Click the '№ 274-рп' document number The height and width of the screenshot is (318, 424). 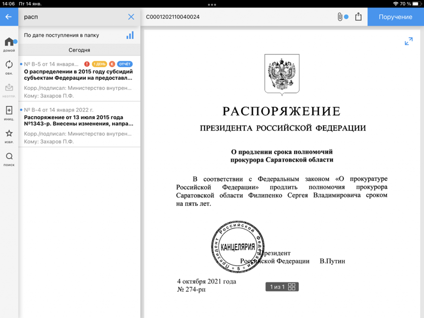(191, 290)
